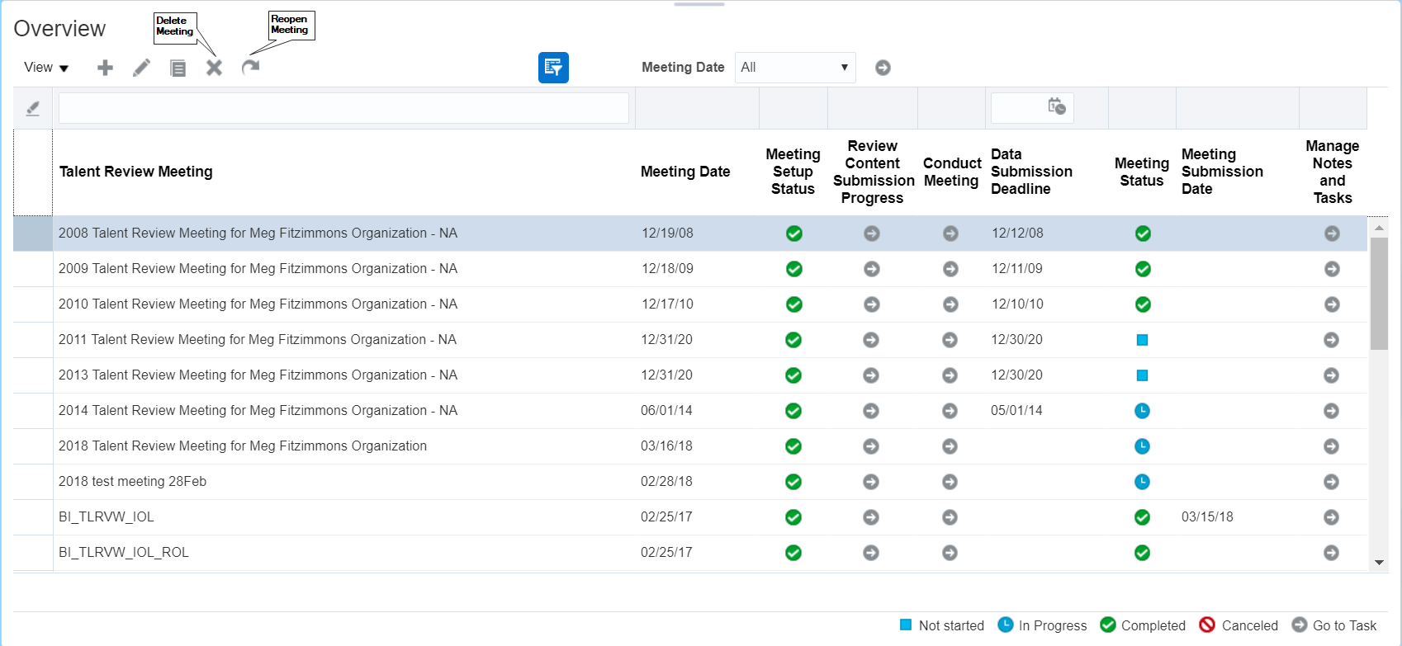This screenshot has width=1402, height=646.
Task: Click the blue query-by-example filter icon
Action: [553, 68]
